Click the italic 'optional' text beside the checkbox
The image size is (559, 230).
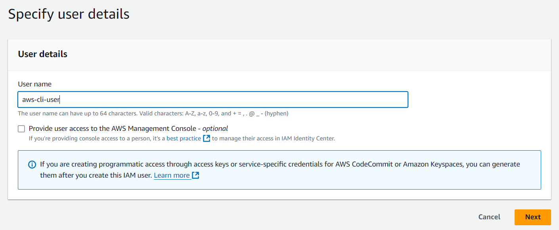(215, 128)
